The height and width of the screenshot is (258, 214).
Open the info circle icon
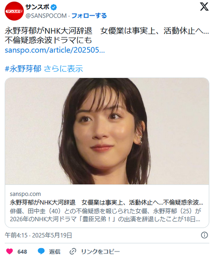tap(204, 235)
